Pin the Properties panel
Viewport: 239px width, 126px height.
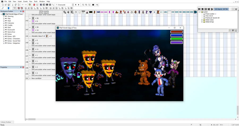(21, 67)
